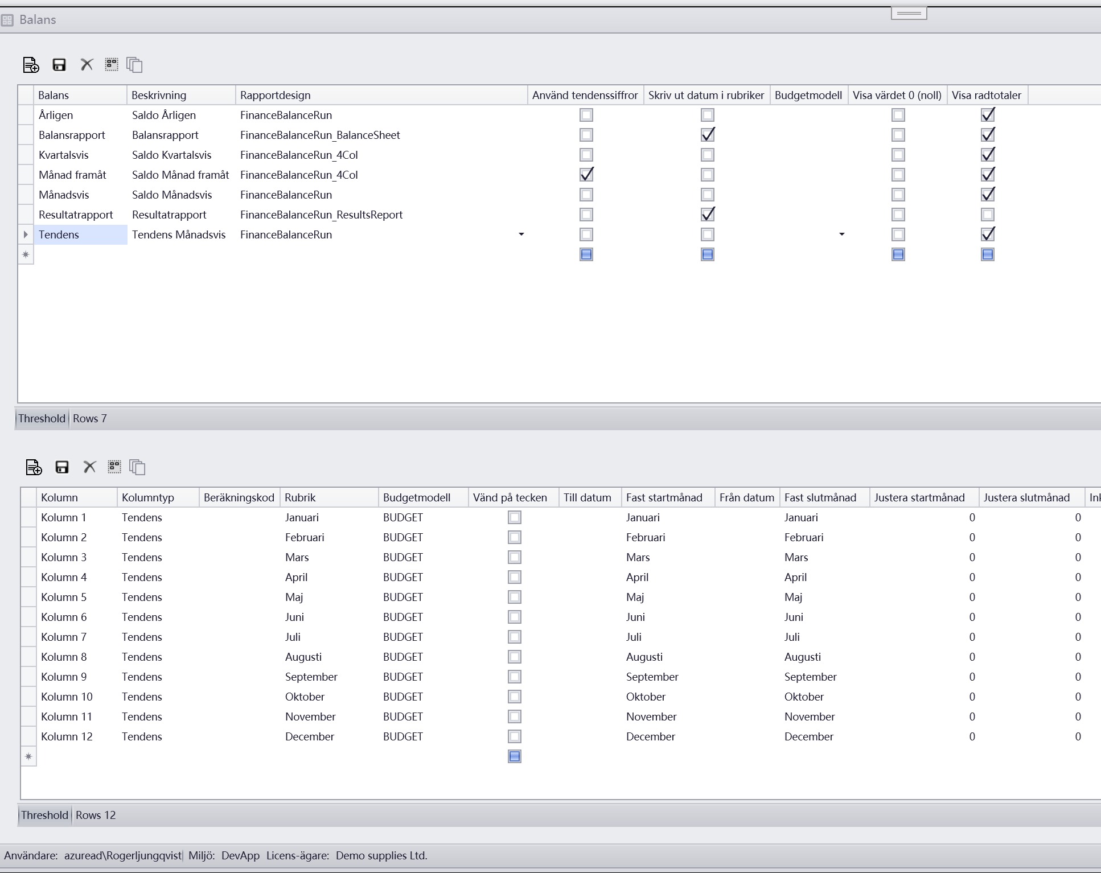The image size is (1101, 873).
Task: Click the Balans tab title
Action: (38, 20)
